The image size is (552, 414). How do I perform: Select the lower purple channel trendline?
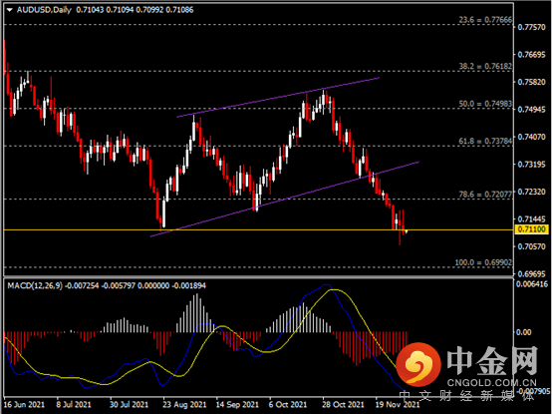click(285, 200)
